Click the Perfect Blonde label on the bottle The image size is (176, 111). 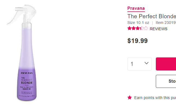pyautogui.click(x=27, y=81)
